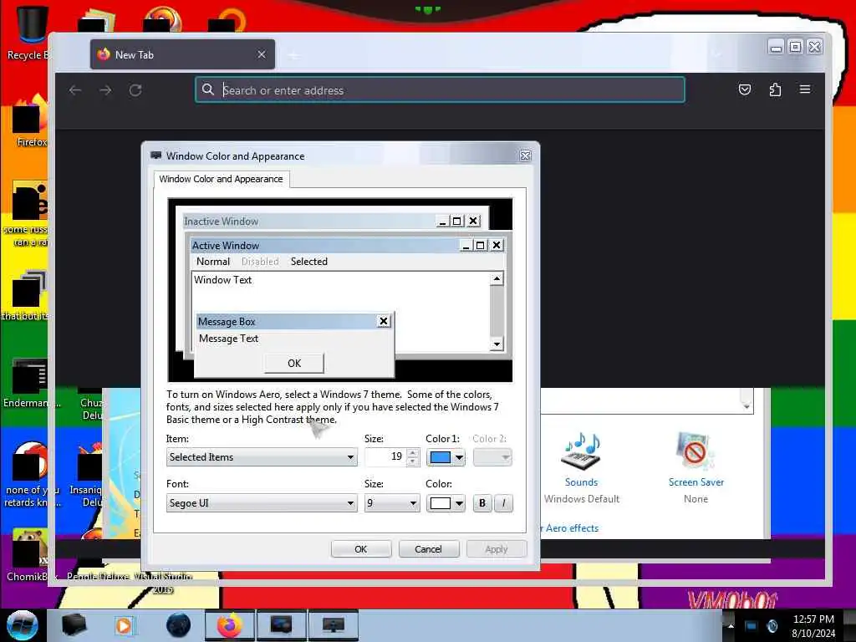Click the volume tray icon
The image size is (856, 642).
pos(772,625)
